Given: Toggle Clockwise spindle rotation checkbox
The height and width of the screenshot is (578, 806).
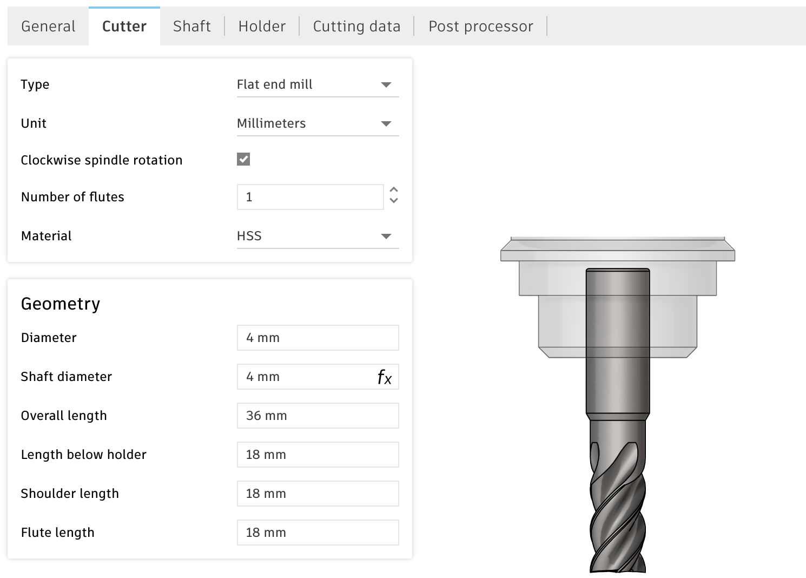Looking at the screenshot, I should 243,160.
